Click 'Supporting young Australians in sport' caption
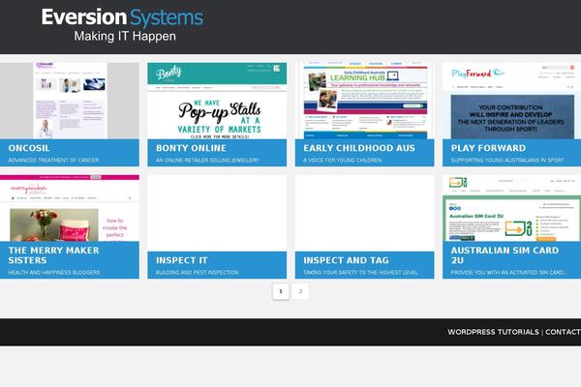This screenshot has height=387, width=581. [507, 160]
